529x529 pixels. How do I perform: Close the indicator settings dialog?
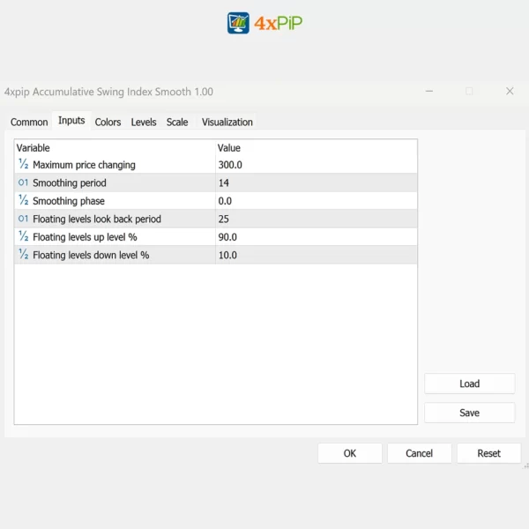(510, 91)
